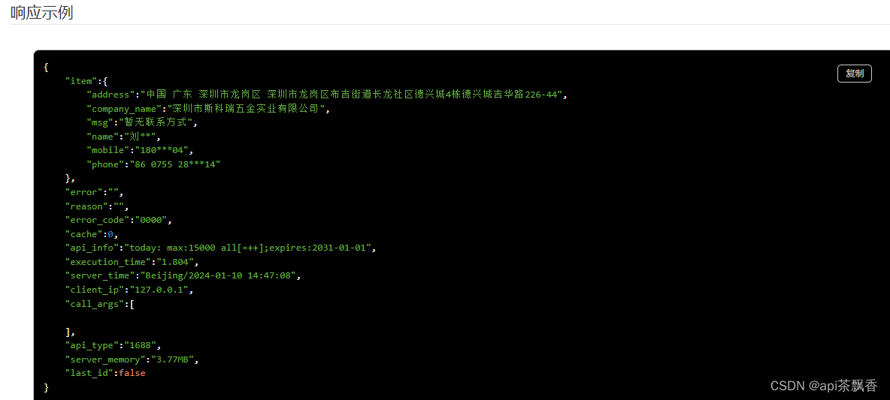Image resolution: width=890 pixels, height=400 pixels.
Task: Click the "api_type" value 1688
Action: click(x=141, y=345)
